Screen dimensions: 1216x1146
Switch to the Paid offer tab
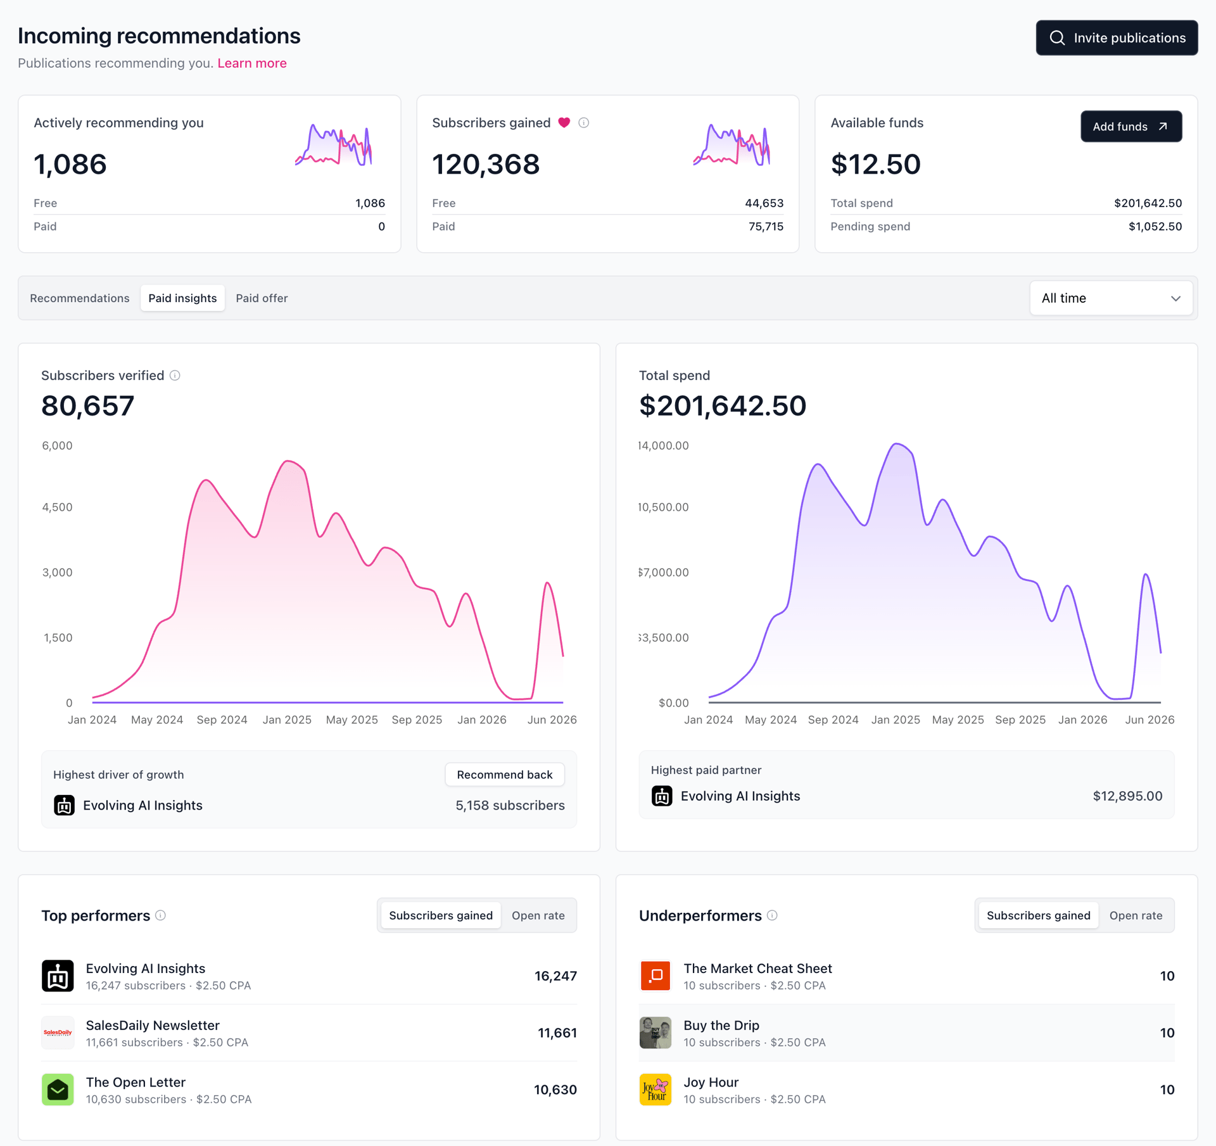[x=262, y=298]
